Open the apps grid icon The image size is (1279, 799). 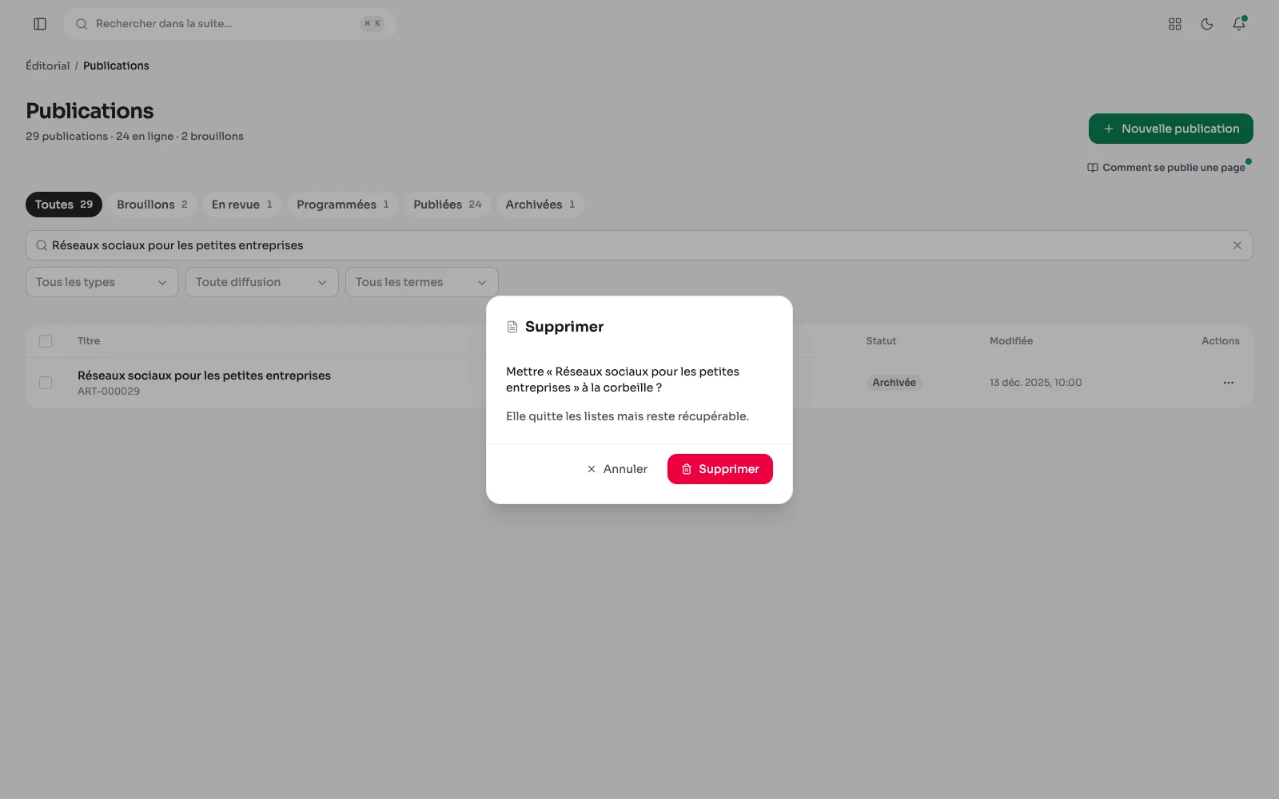pos(1175,24)
